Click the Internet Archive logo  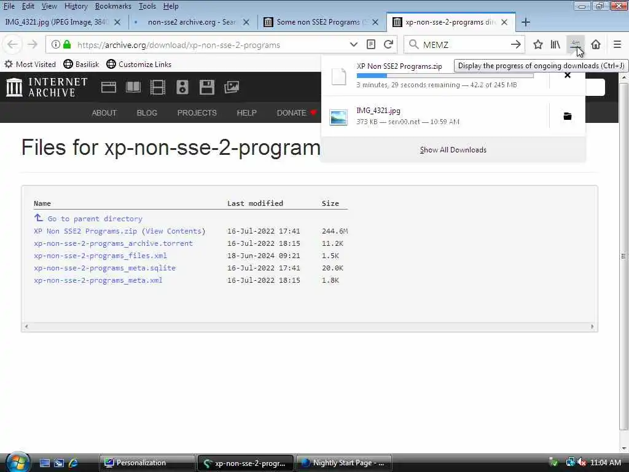click(x=47, y=87)
